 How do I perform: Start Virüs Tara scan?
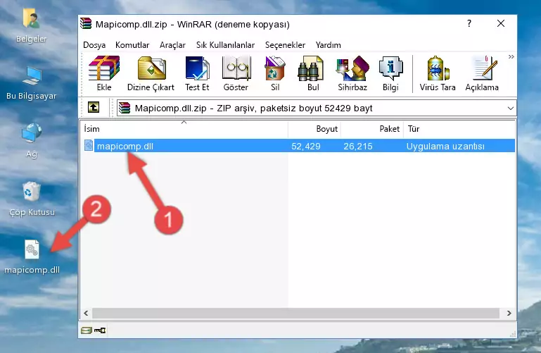(438, 73)
